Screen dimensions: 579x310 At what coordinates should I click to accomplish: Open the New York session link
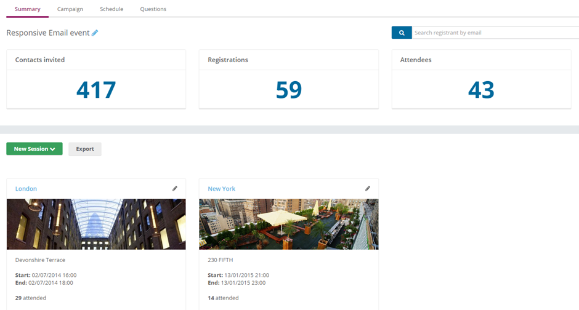coord(222,189)
